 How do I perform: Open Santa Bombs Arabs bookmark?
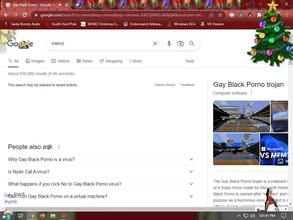[22, 24]
